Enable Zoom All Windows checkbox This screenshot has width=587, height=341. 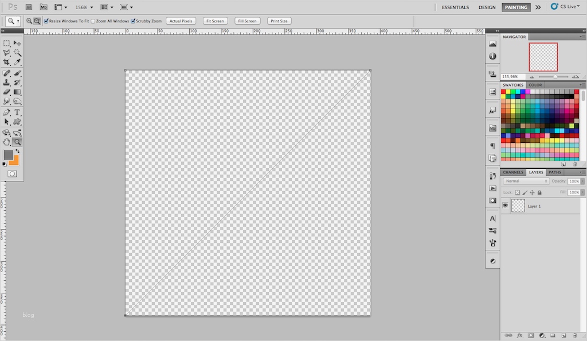click(93, 21)
